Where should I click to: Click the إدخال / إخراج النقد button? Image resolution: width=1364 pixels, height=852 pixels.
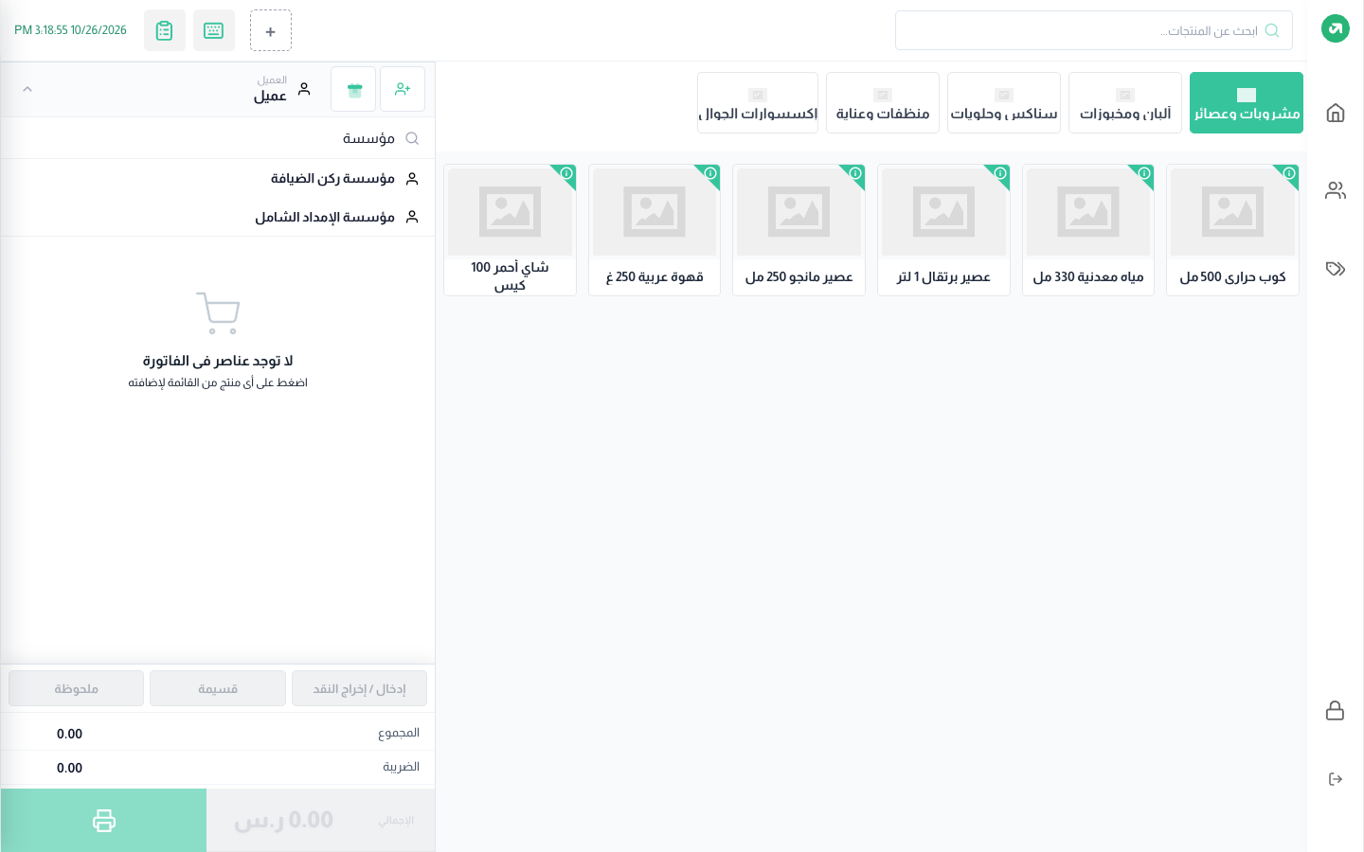(360, 688)
